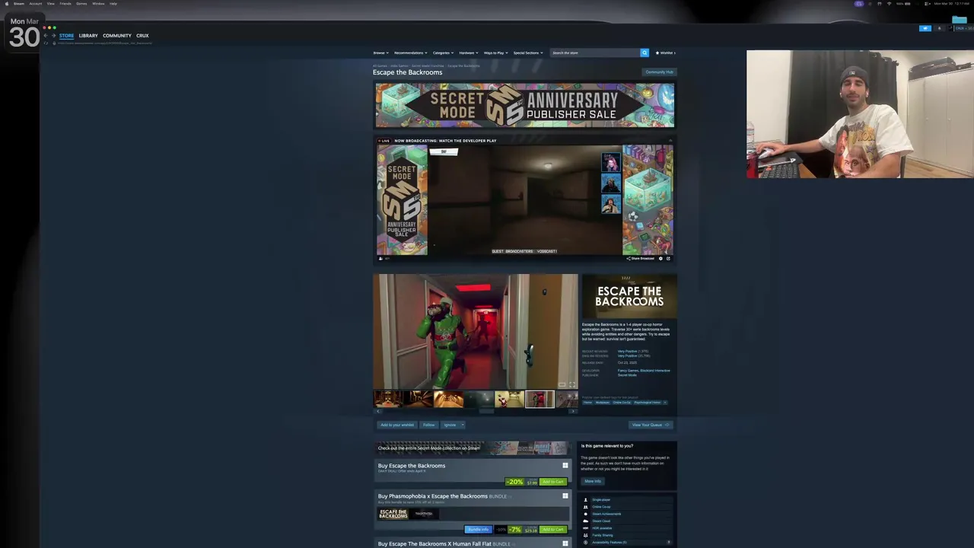
Task: Open the Categories dropdown
Action: pyautogui.click(x=443, y=53)
